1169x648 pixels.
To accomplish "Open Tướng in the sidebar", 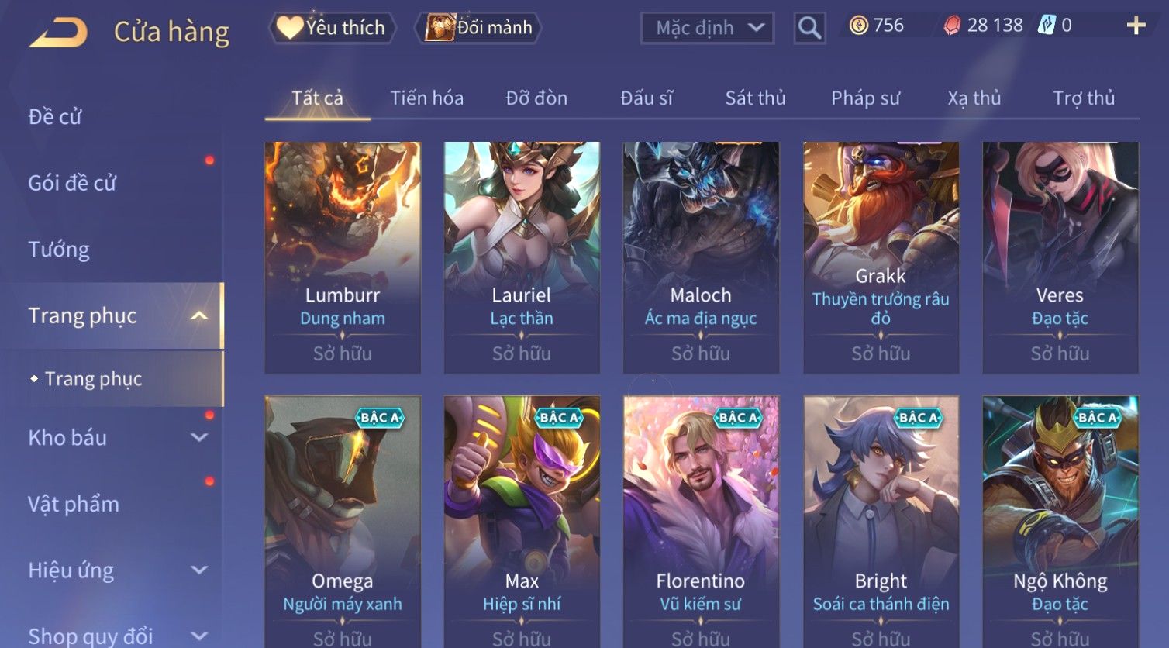I will [x=59, y=250].
